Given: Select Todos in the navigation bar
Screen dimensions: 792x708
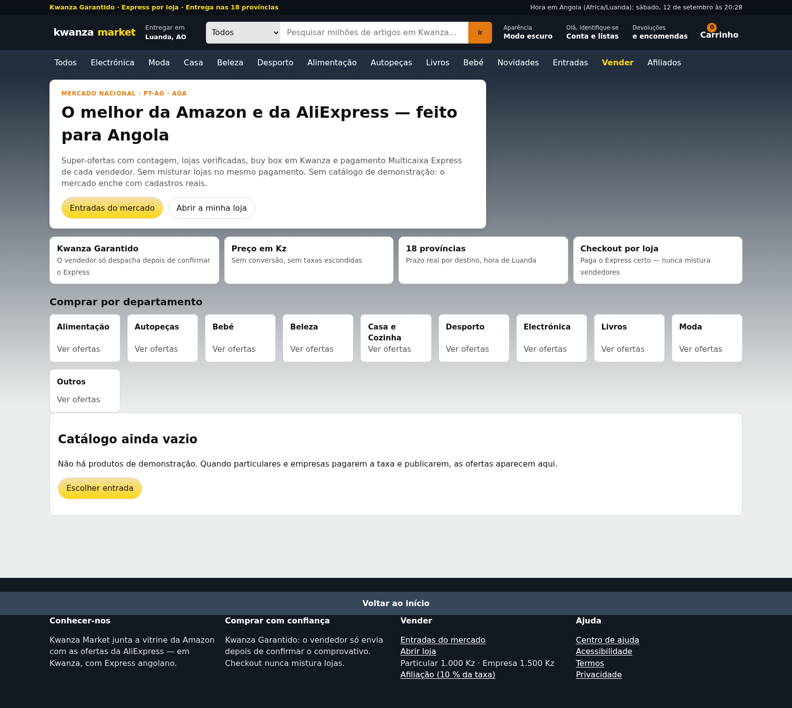Looking at the screenshot, I should click(65, 62).
